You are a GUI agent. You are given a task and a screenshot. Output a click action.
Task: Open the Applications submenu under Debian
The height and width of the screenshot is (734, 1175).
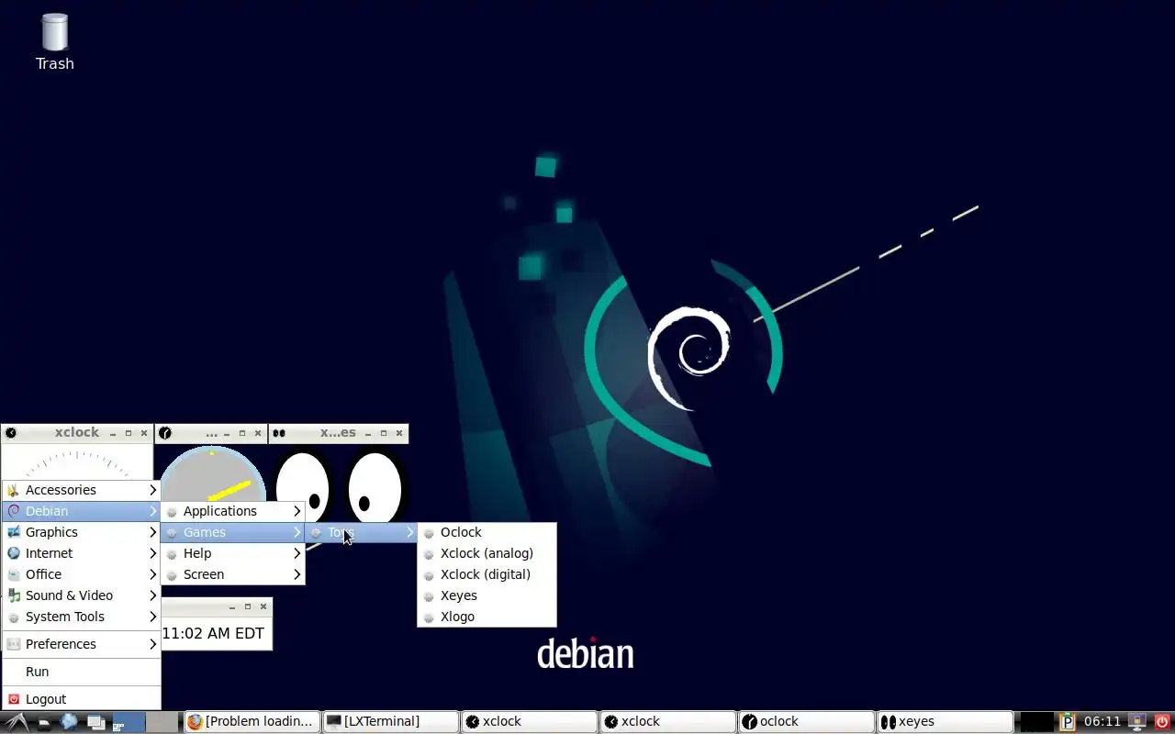click(x=233, y=511)
